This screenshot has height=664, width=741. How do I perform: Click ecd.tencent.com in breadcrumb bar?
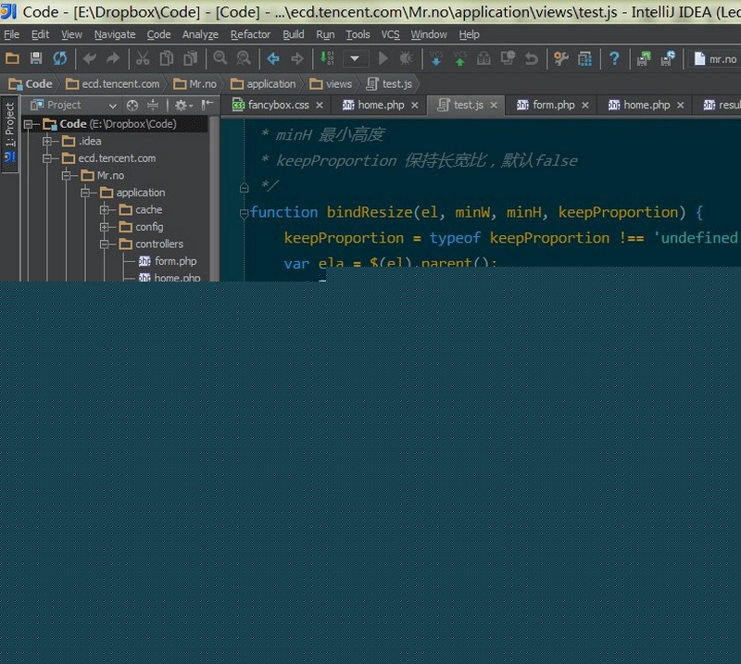(113, 84)
